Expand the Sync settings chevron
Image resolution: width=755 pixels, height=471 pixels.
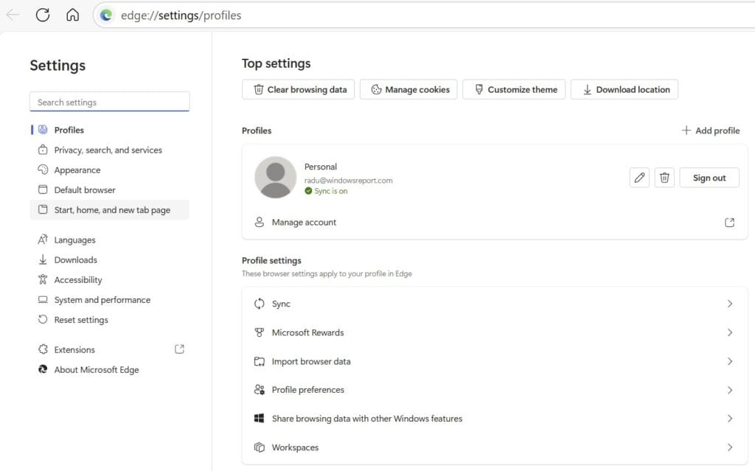click(729, 303)
